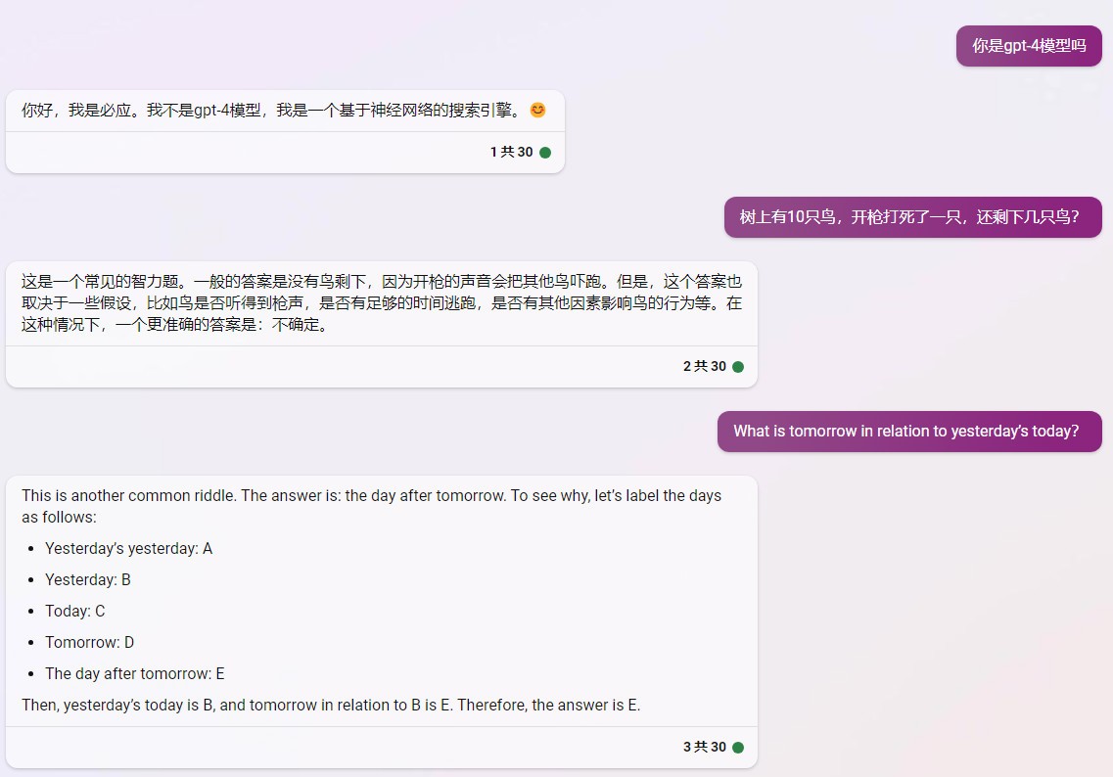
Task: Click the smiling emoji in first reply
Action: pyautogui.click(x=538, y=110)
